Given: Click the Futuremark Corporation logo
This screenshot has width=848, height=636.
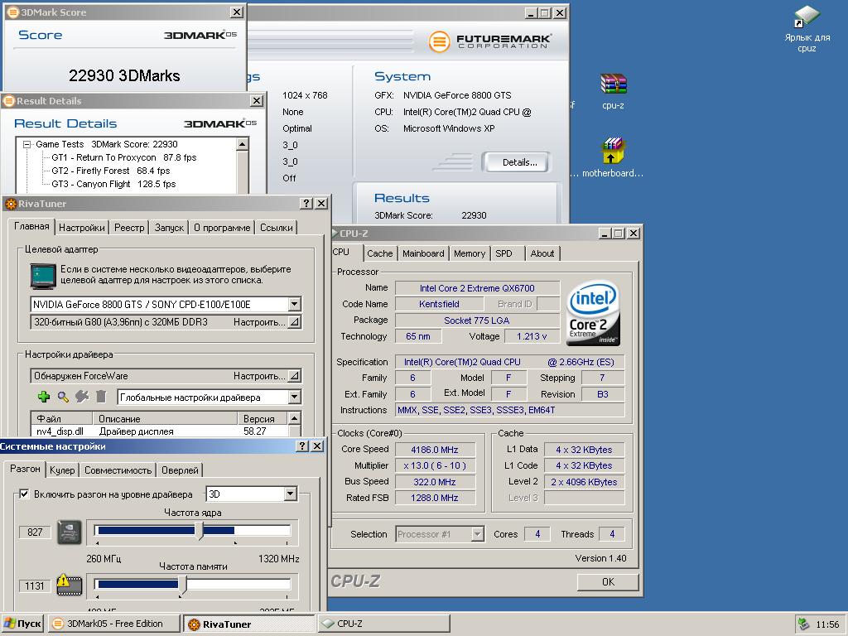Looking at the screenshot, I should (489, 41).
